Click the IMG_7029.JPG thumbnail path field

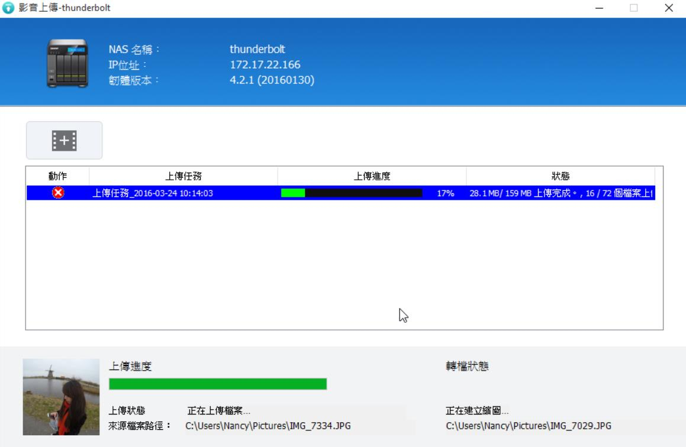point(528,426)
